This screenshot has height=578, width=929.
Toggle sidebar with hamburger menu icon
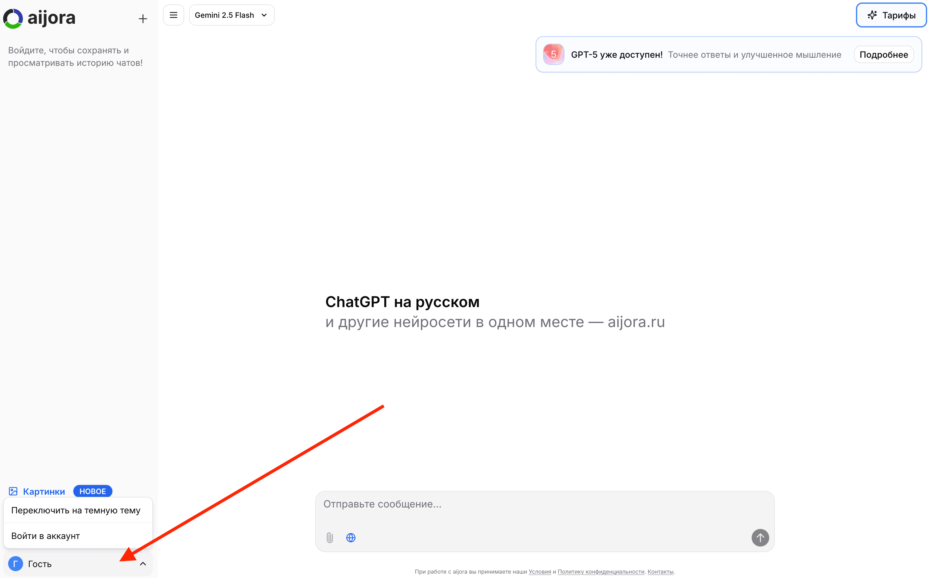pyautogui.click(x=174, y=15)
